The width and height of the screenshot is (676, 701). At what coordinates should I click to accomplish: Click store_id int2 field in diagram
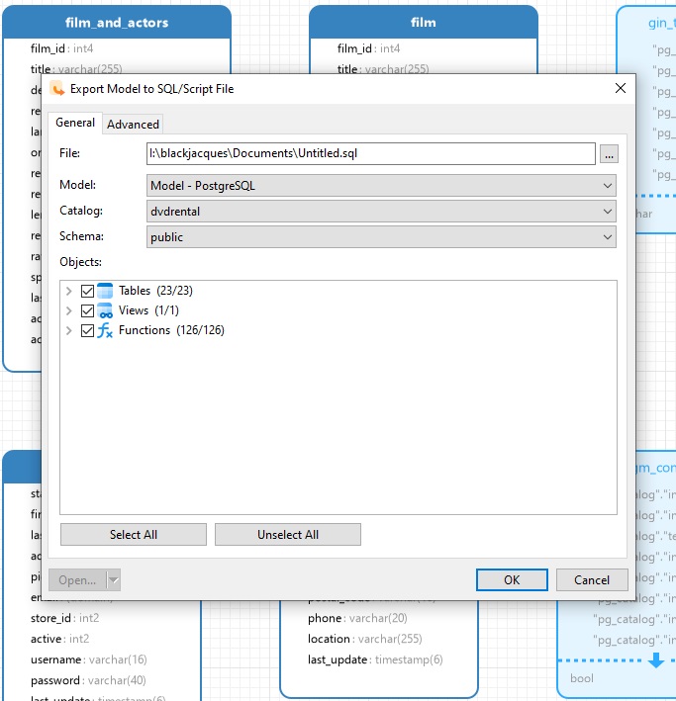coord(65,618)
